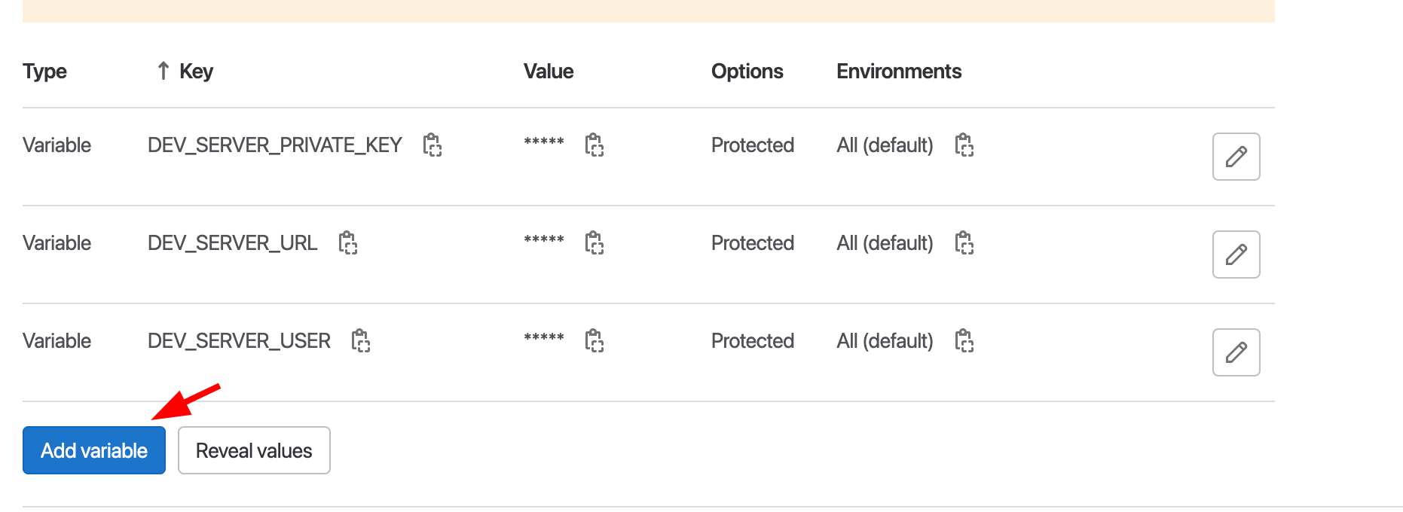This screenshot has height=512, width=1403.
Task: Copy the DEV_SERVER_URL key name
Action: coord(347,242)
